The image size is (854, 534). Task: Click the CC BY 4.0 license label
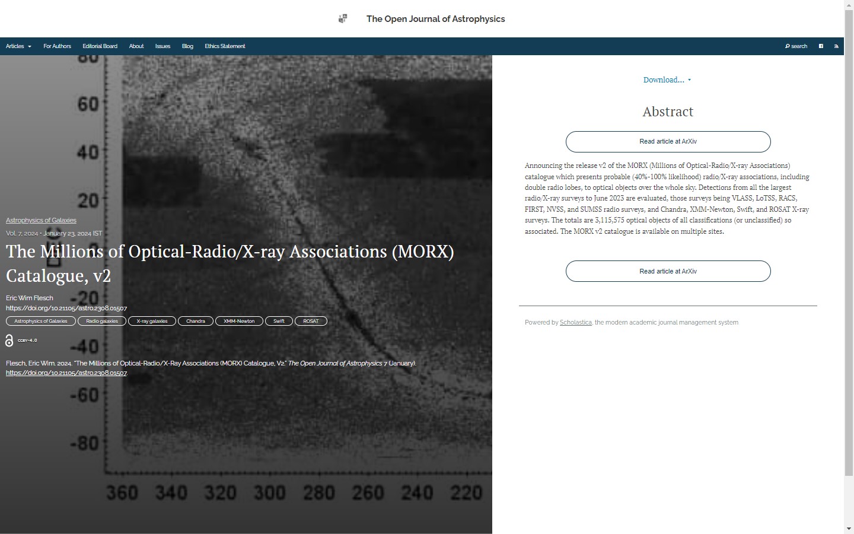[x=27, y=341]
